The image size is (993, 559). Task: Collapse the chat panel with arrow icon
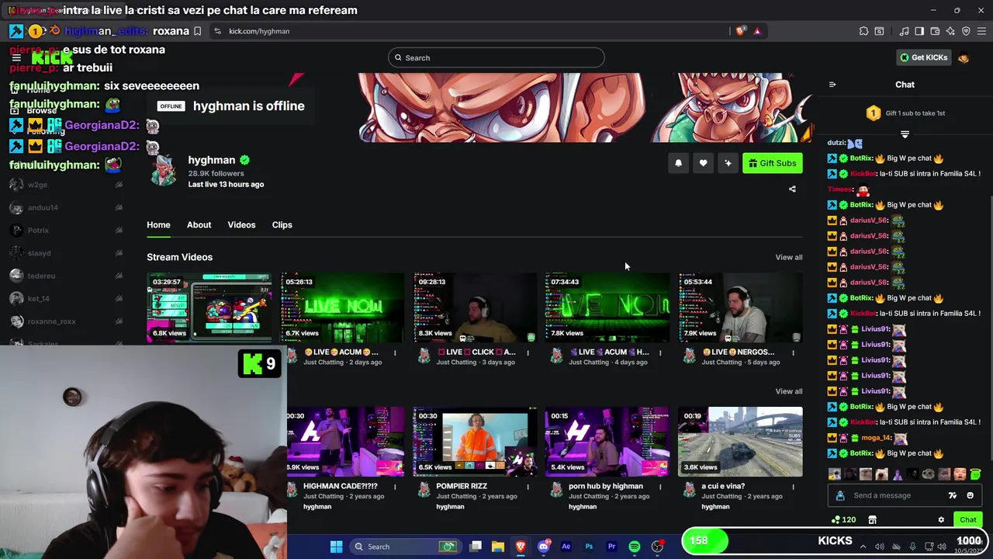832,85
